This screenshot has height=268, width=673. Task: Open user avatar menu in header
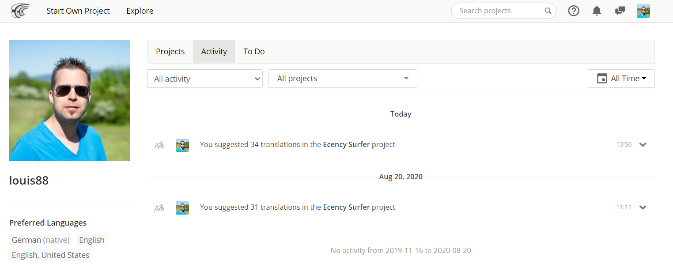[643, 11]
